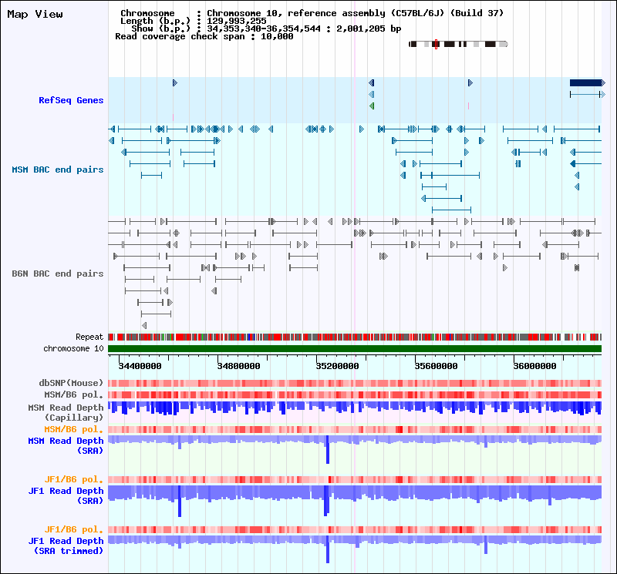617x574 pixels.
Task: Click the green chromosome 10 bar
Action: pos(355,349)
